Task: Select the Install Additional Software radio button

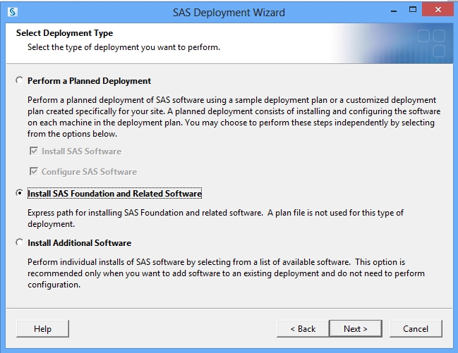Action: [20, 242]
